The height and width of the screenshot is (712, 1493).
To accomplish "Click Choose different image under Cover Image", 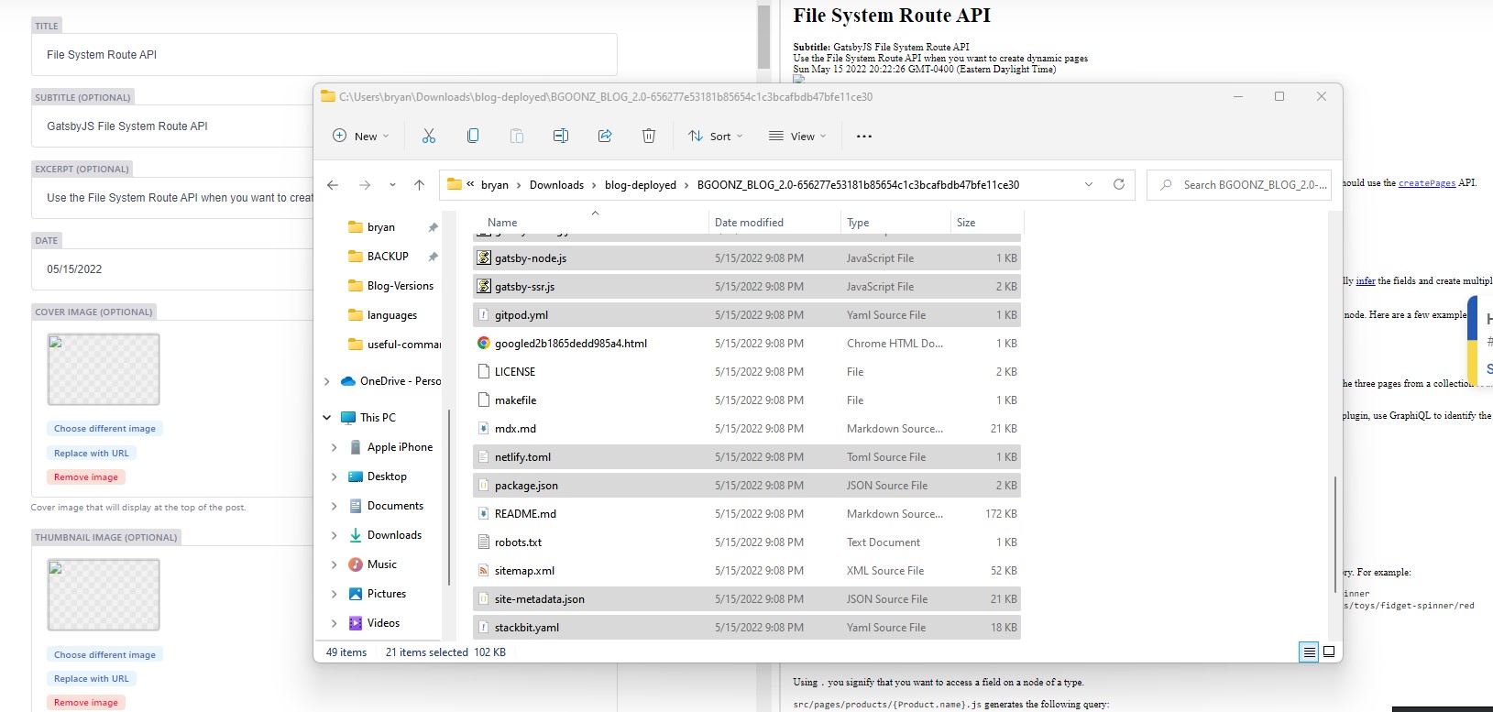I will pos(104,429).
